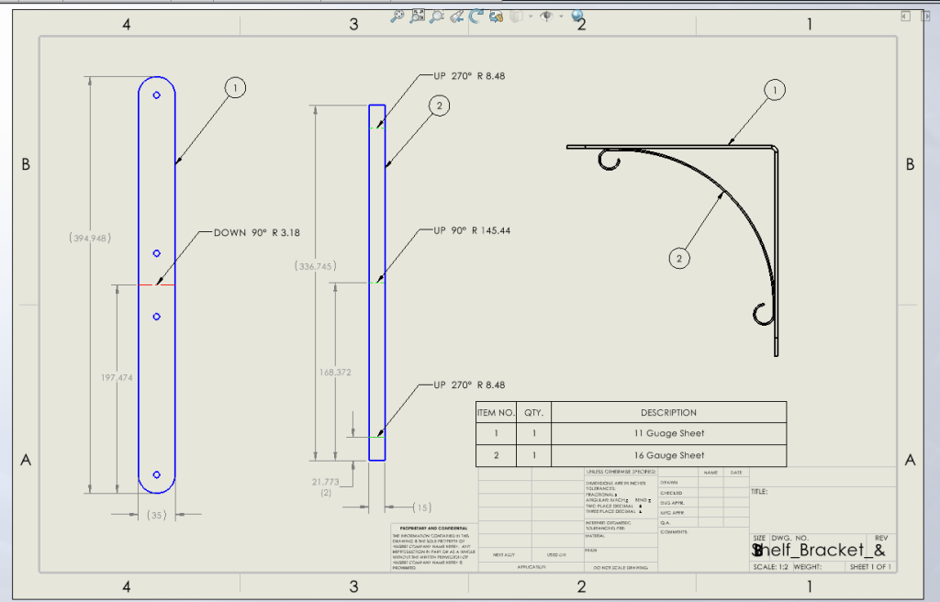Viewport: 940px width, 602px height.
Task: Click the Display Style cube icon
Action: point(516,16)
